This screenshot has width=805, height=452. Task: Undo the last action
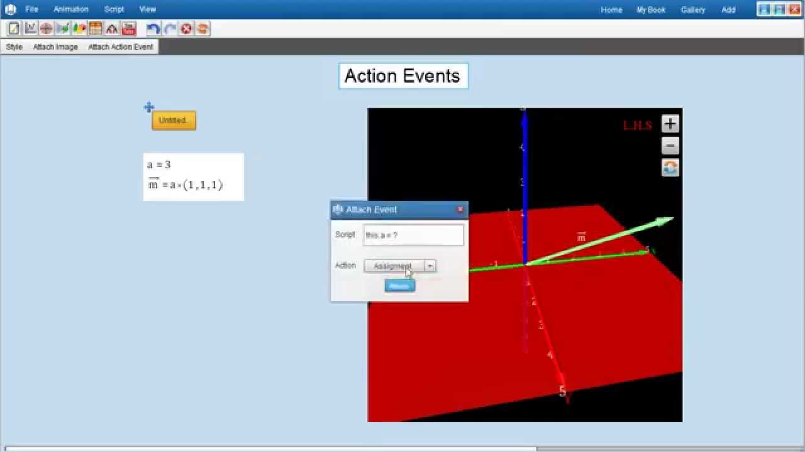tap(153, 28)
